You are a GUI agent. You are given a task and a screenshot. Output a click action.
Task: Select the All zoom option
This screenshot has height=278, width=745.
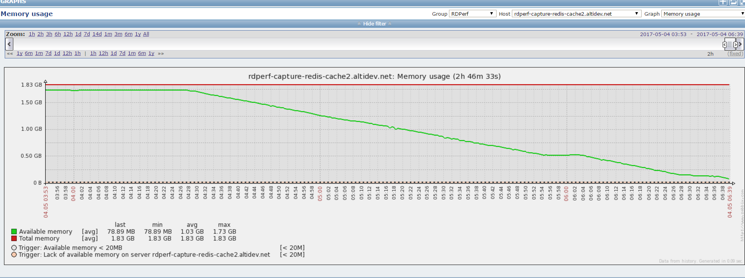pos(146,34)
